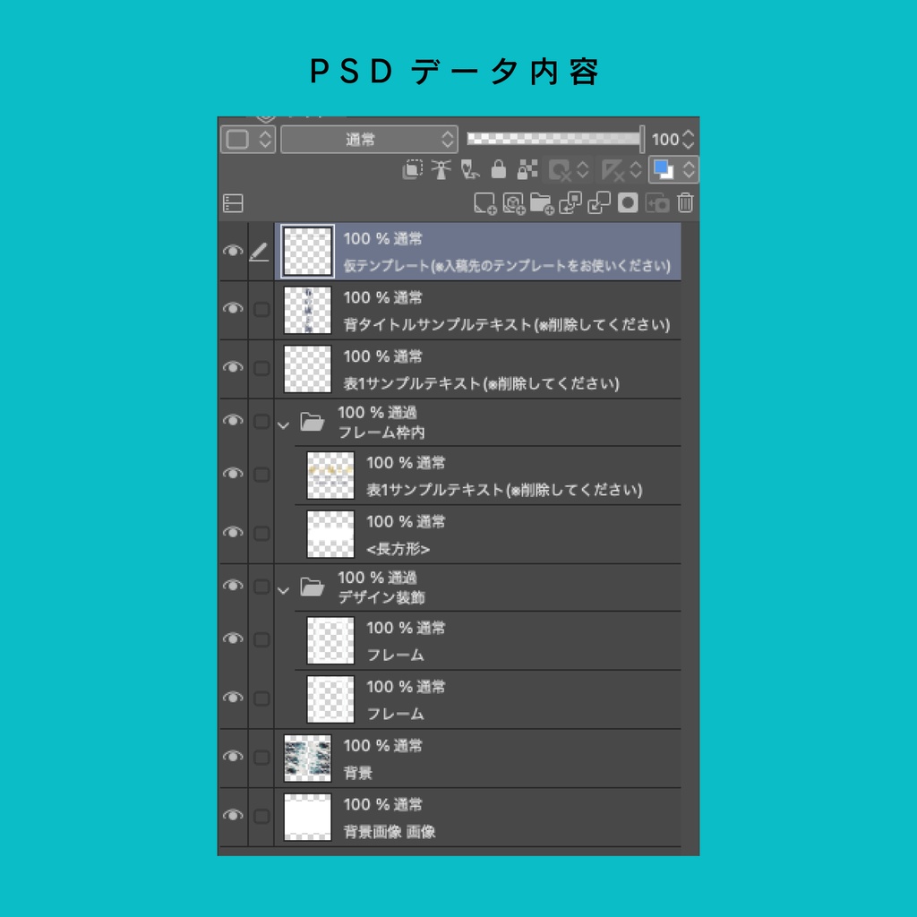Open the 通常 blend mode dropdown

(x=369, y=140)
